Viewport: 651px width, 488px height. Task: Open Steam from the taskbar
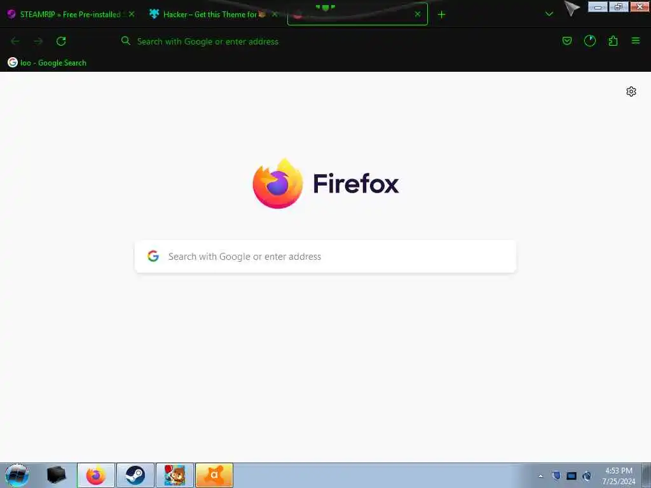click(x=135, y=475)
